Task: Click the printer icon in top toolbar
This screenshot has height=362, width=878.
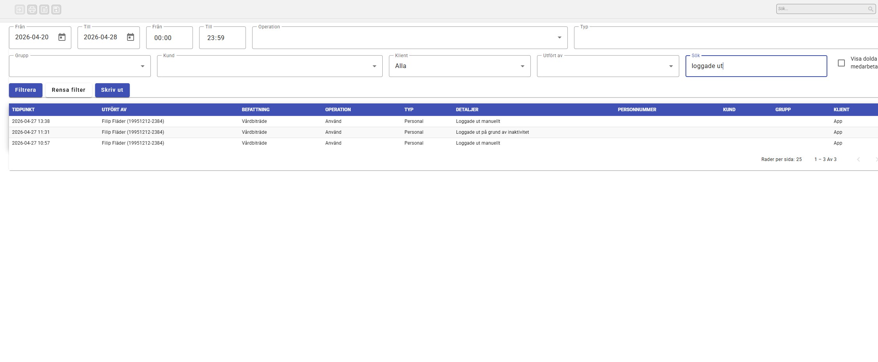Action: point(32,9)
